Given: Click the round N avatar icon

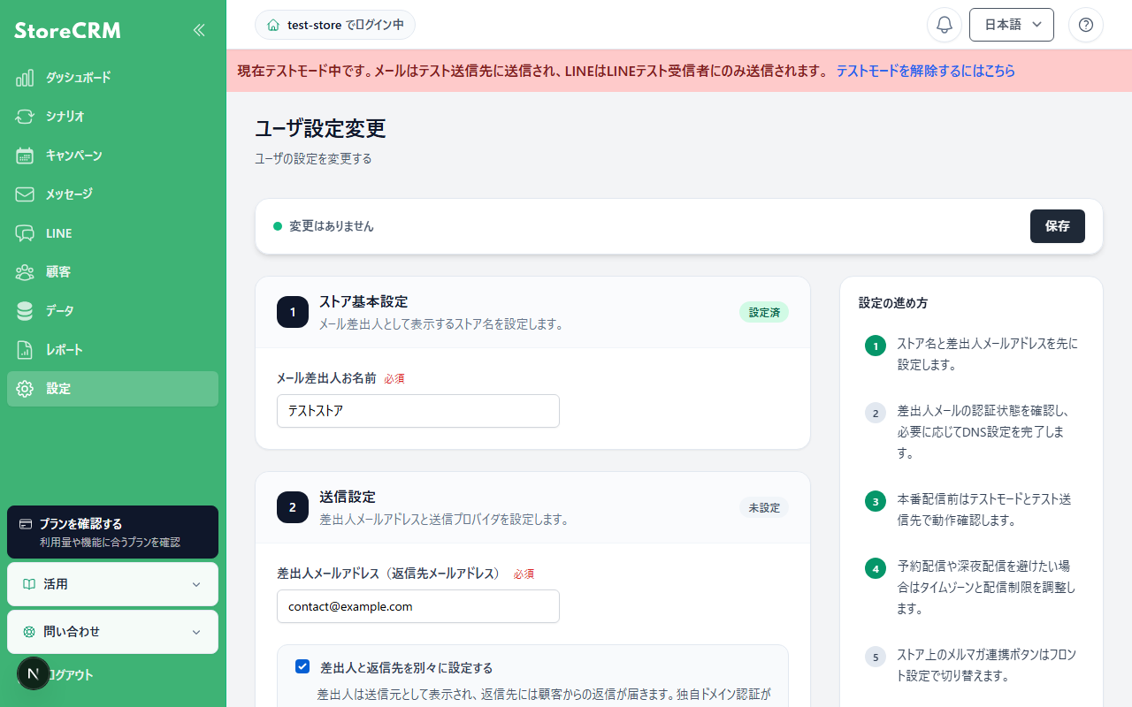Looking at the screenshot, I should click(x=34, y=674).
